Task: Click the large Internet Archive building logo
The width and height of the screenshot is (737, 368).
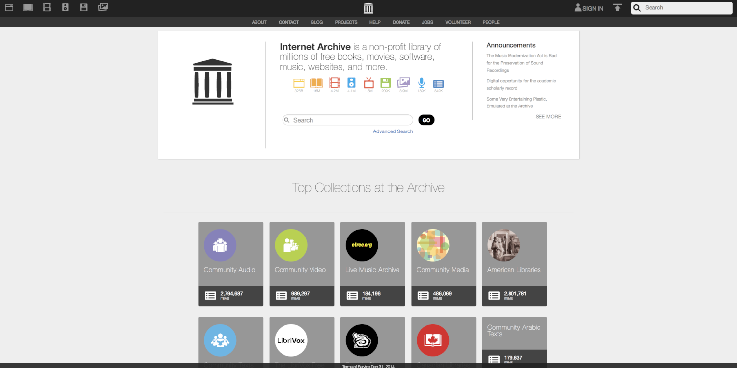Action: (213, 81)
